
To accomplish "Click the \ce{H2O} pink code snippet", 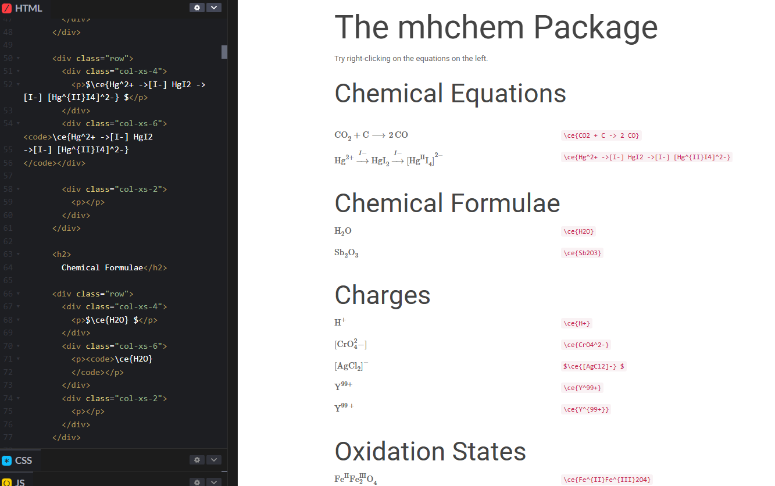I will coord(578,231).
